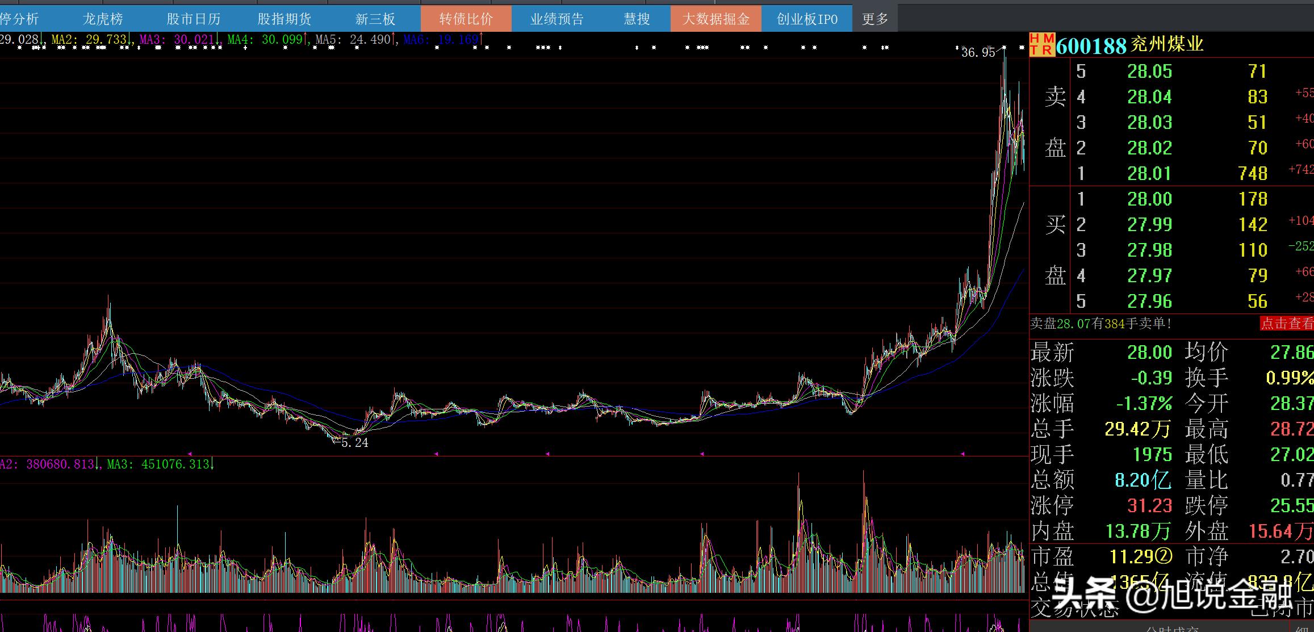Click the circled 2 next to 市盈
This screenshot has width=1314, height=632.
[x=1164, y=556]
